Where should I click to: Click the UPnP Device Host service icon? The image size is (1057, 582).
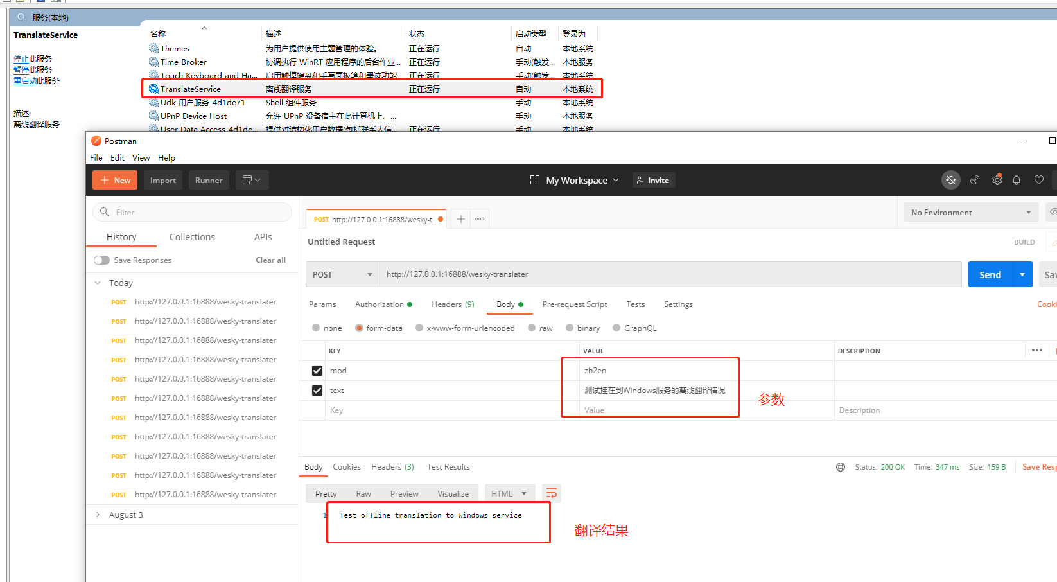tap(154, 116)
